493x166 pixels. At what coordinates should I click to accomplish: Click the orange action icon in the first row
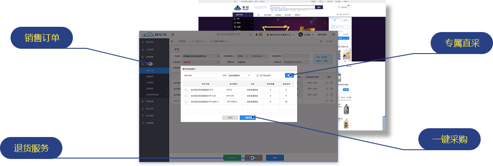click(x=327, y=83)
